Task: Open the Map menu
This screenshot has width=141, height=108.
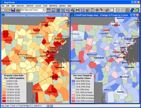Action: pyautogui.click(x=13, y=6)
